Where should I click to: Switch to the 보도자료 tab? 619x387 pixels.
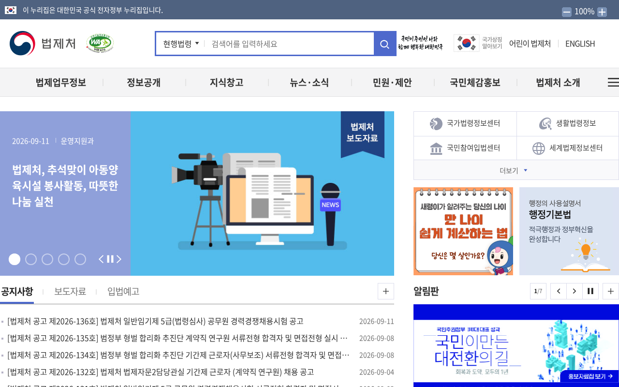coord(70,291)
